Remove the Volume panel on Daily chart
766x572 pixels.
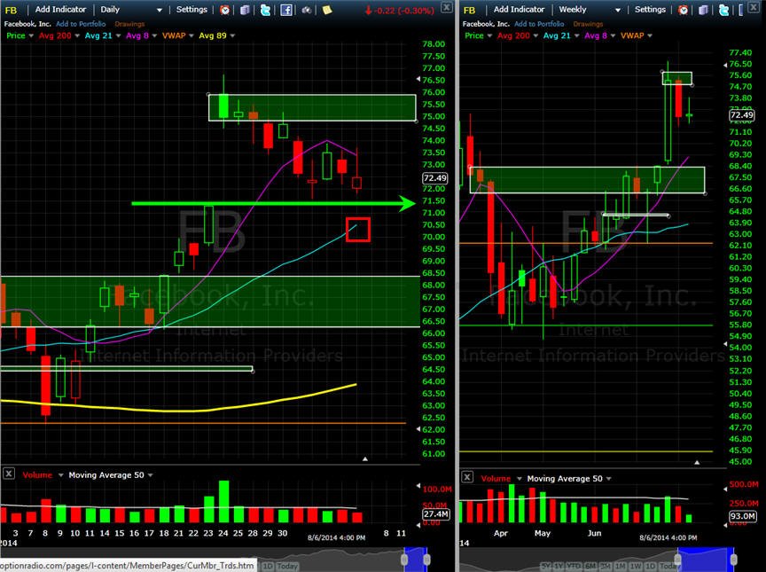(9, 474)
